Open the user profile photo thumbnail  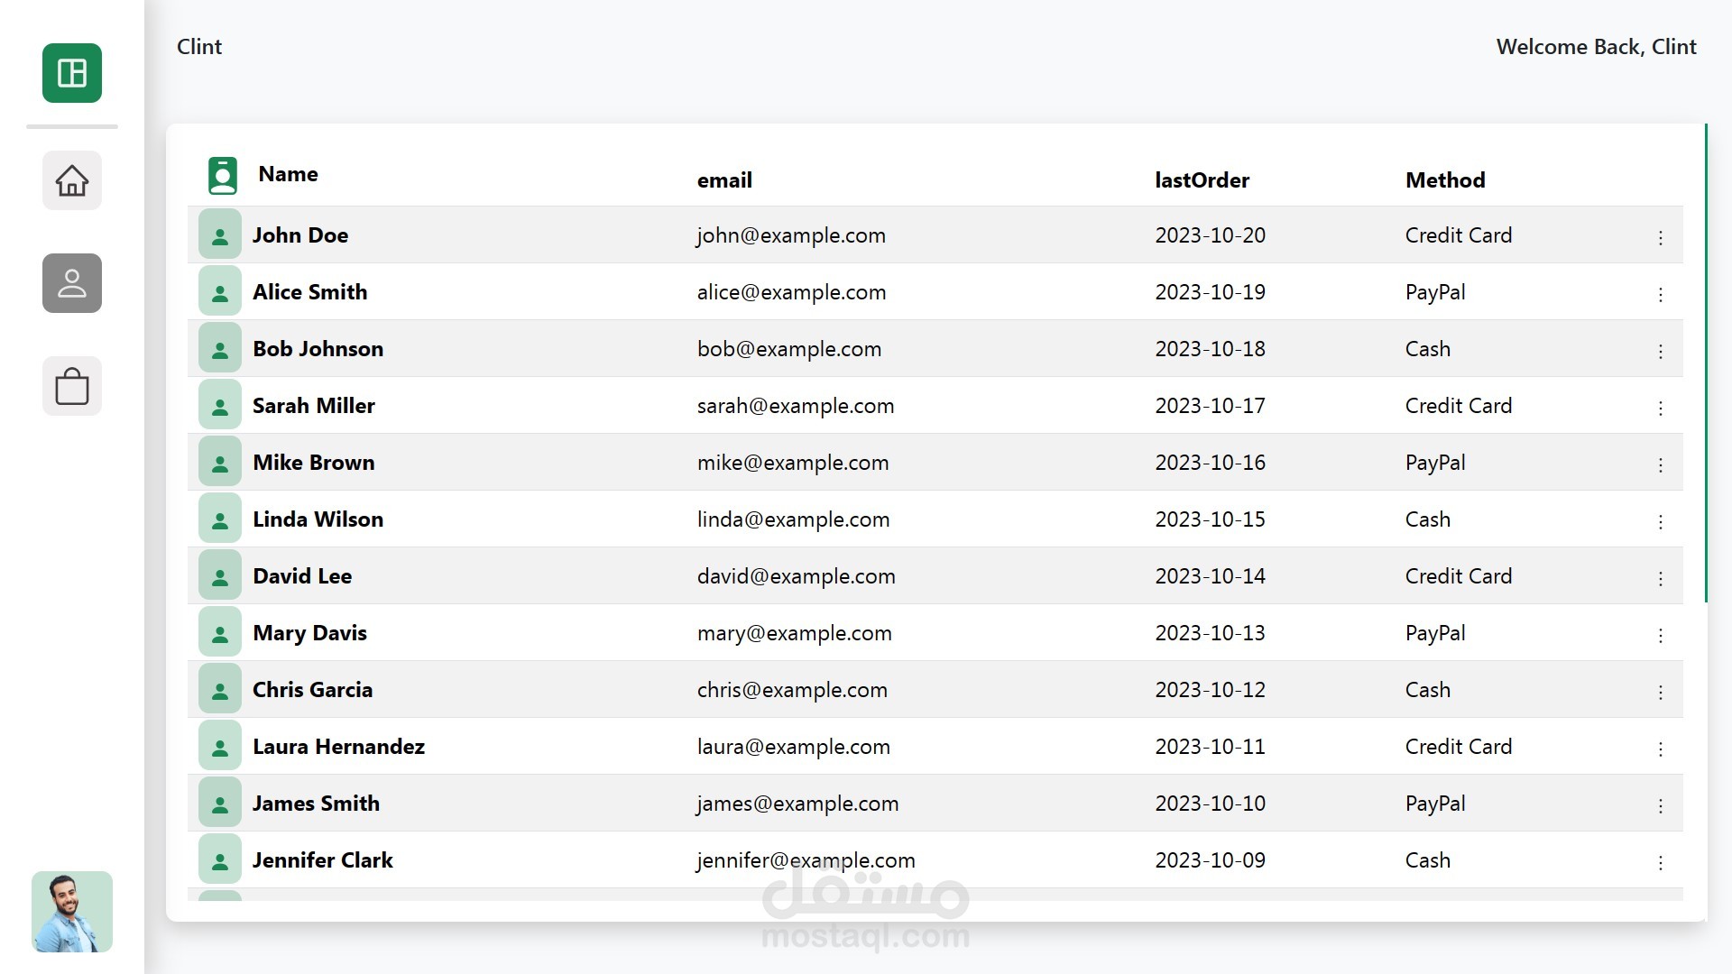tap(72, 912)
